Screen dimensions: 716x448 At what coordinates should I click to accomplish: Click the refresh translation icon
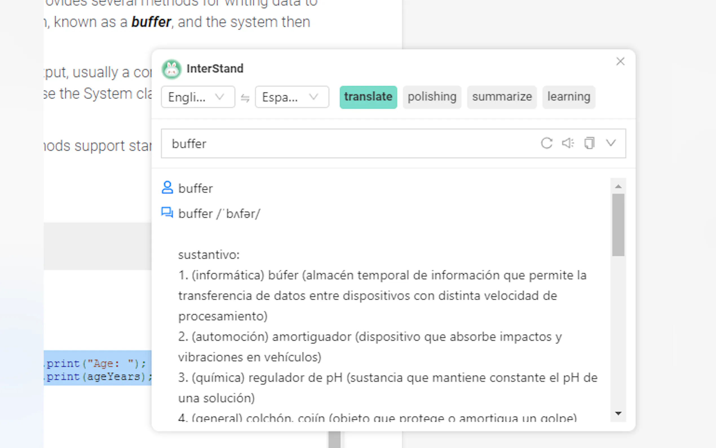tap(546, 143)
